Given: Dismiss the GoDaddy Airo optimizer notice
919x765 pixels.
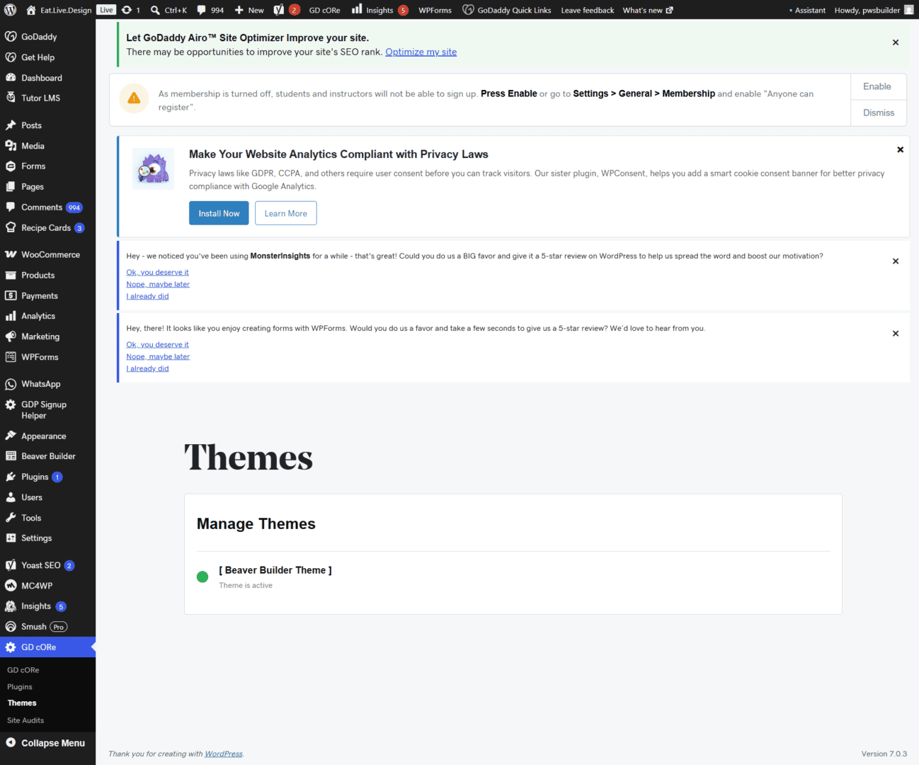Looking at the screenshot, I should [x=896, y=42].
